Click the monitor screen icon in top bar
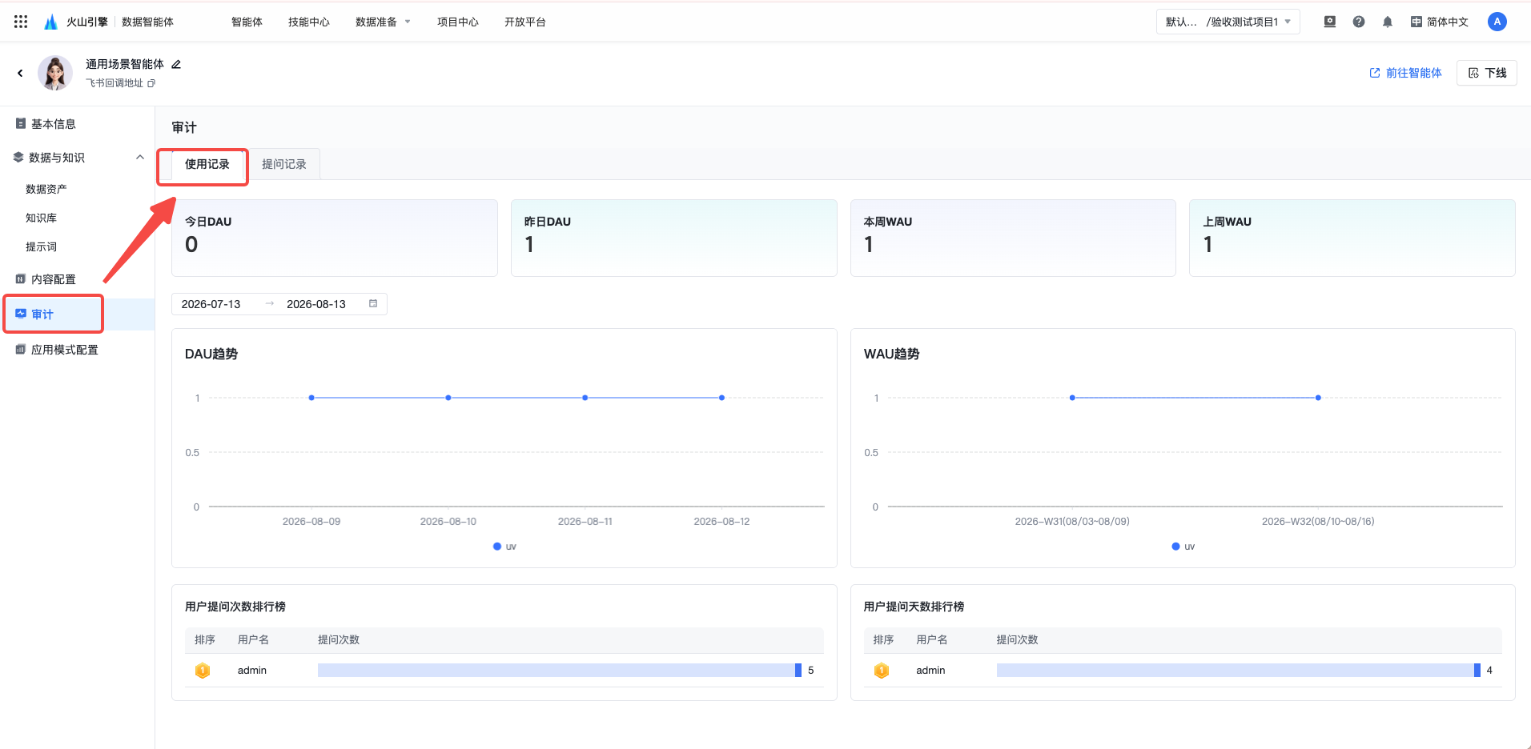Viewport: 1531px width, 749px height. point(1330,22)
